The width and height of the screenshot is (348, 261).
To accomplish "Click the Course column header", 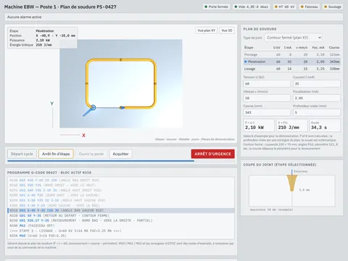I will [x=334, y=48].
